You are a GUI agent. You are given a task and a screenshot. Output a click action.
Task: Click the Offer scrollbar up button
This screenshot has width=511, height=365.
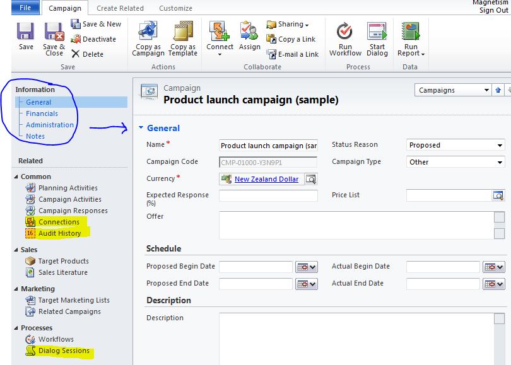click(x=499, y=217)
